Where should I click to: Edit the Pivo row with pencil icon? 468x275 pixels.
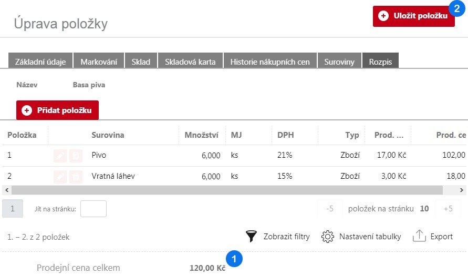60,156
